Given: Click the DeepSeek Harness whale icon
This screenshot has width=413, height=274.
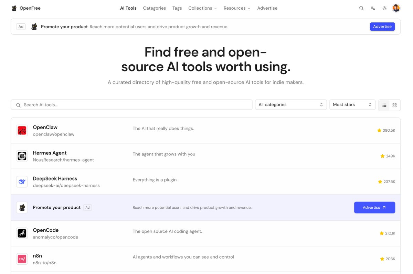Looking at the screenshot, I should (22, 182).
